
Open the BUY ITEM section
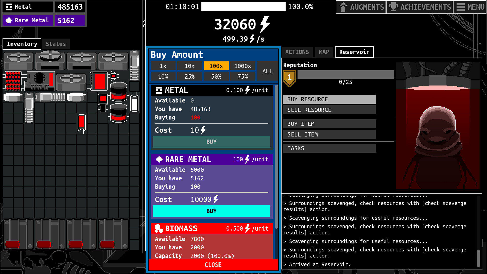click(329, 124)
